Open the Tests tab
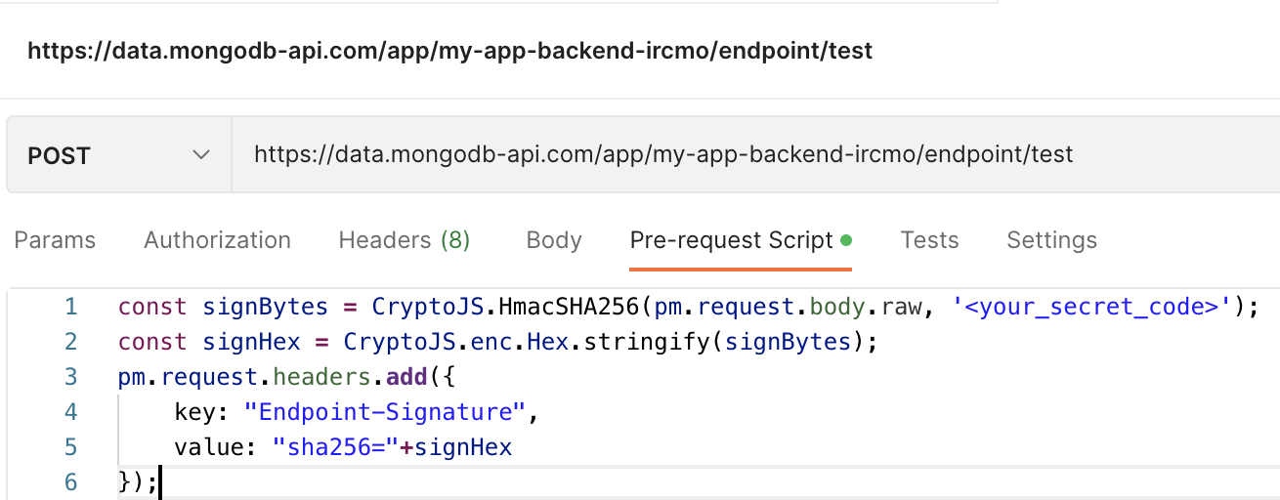Viewport: 1280px width, 500px height. [x=929, y=240]
